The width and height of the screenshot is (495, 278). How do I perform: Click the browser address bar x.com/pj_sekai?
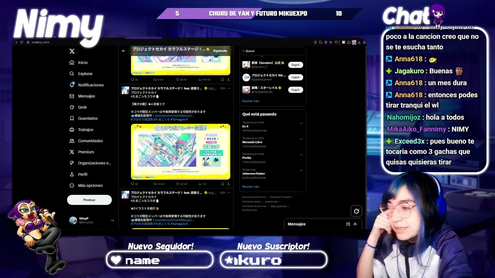click(40, 42)
